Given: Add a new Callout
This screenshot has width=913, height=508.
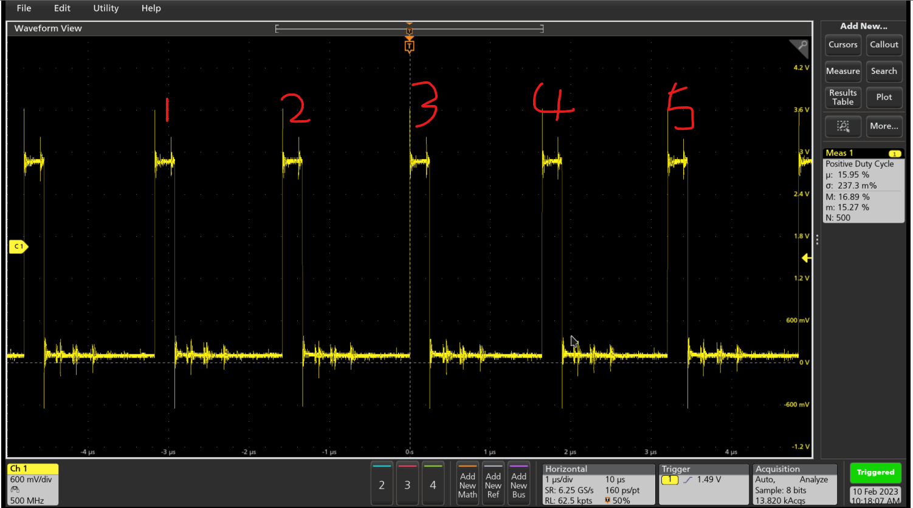Looking at the screenshot, I should click(884, 44).
